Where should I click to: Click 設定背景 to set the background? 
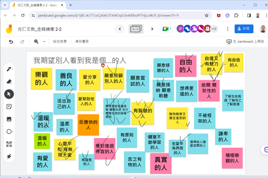point(60,41)
